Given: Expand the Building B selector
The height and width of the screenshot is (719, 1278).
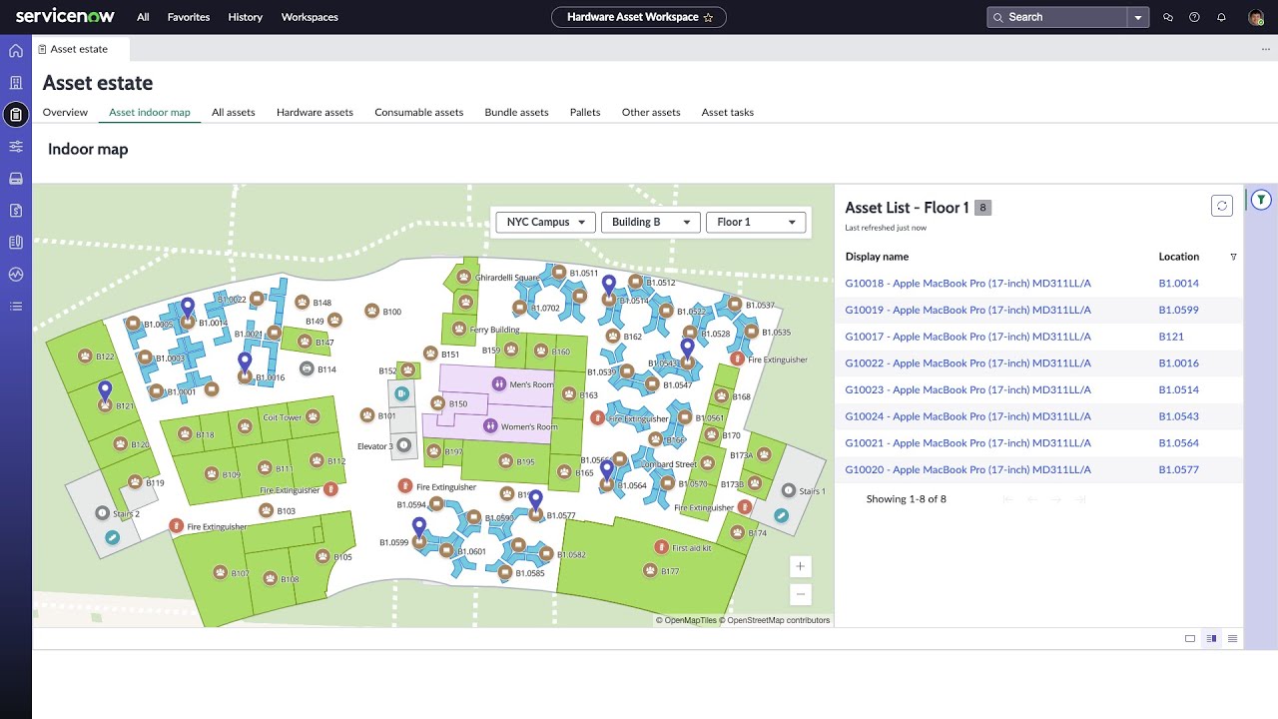Looking at the screenshot, I should point(650,222).
